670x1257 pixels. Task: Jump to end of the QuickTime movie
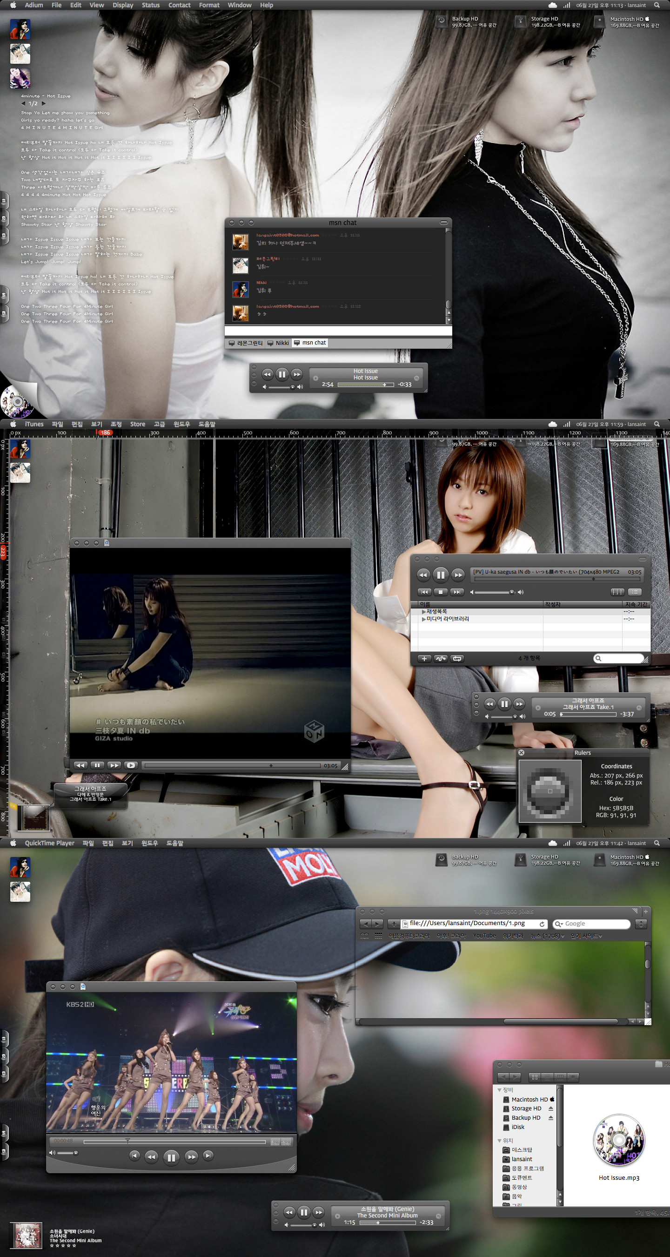point(208,1156)
